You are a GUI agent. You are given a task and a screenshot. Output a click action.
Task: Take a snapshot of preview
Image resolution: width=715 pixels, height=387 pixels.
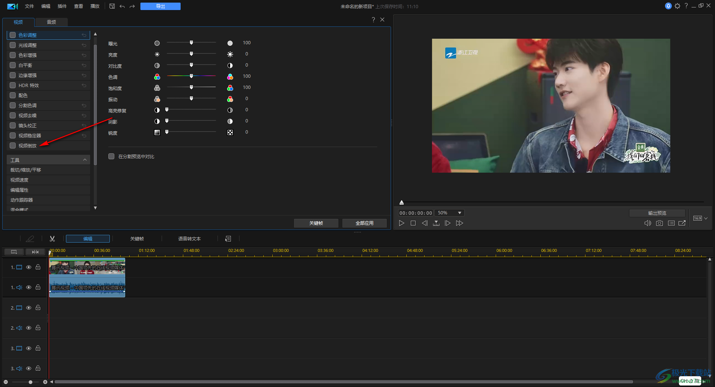[660, 223]
